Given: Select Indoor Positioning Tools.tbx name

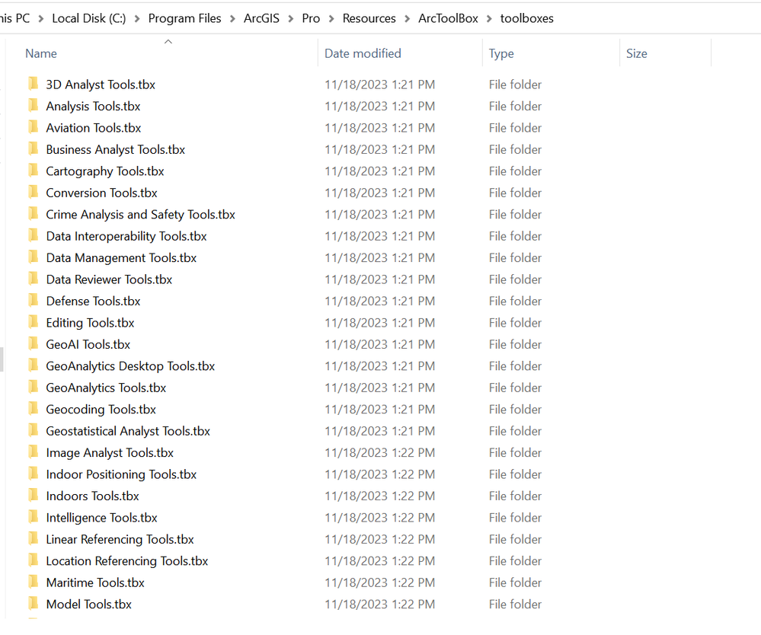Looking at the screenshot, I should point(121,474).
